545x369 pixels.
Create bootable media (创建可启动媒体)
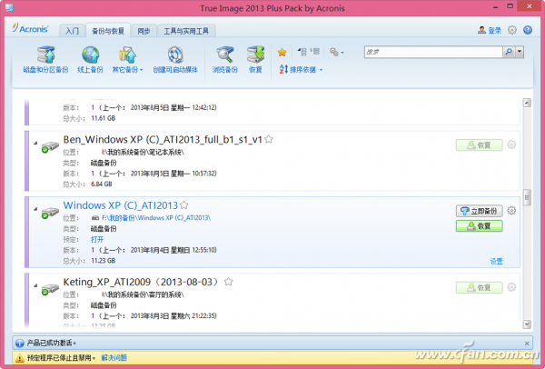point(175,59)
